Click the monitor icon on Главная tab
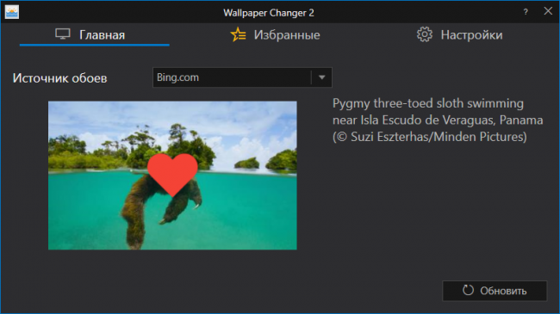This screenshot has width=560, height=314. (63, 34)
